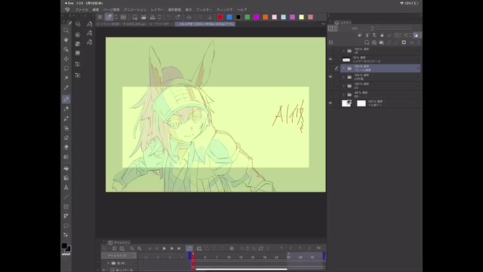483x272 pixels.
Task: Click the black foreground color box
Action: [64, 246]
